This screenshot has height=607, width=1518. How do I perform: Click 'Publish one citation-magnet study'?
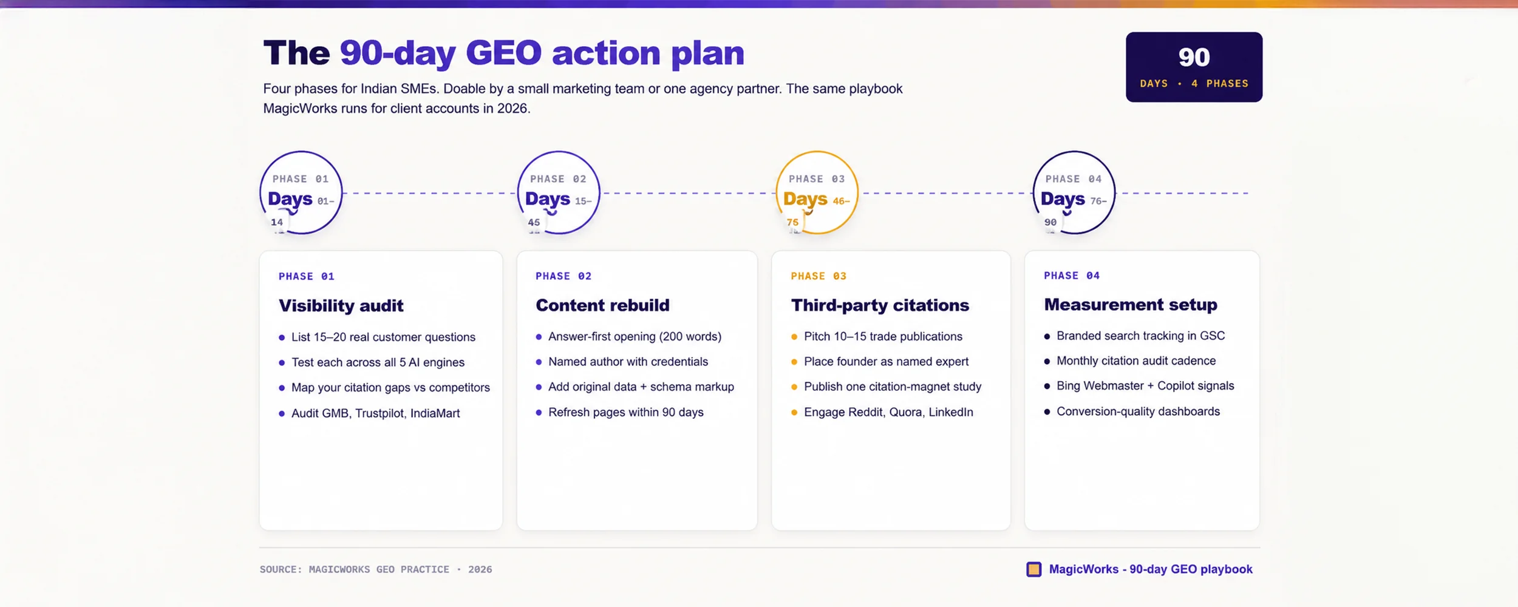tap(893, 387)
